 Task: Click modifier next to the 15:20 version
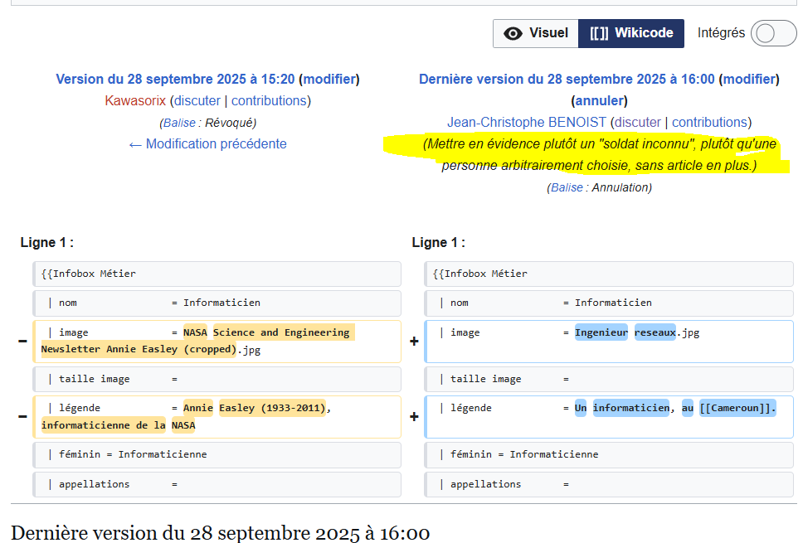click(x=329, y=80)
